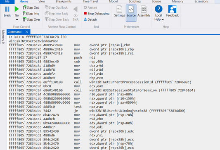Click the win32k!NtUserSetWindowPos: label line
This screenshot has height=150, width=220.
tap(34, 41)
